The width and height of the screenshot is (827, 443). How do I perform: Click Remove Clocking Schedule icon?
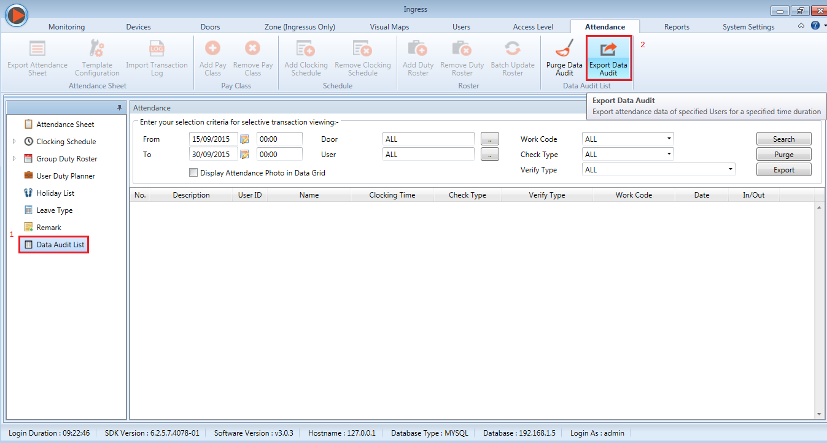(x=363, y=49)
